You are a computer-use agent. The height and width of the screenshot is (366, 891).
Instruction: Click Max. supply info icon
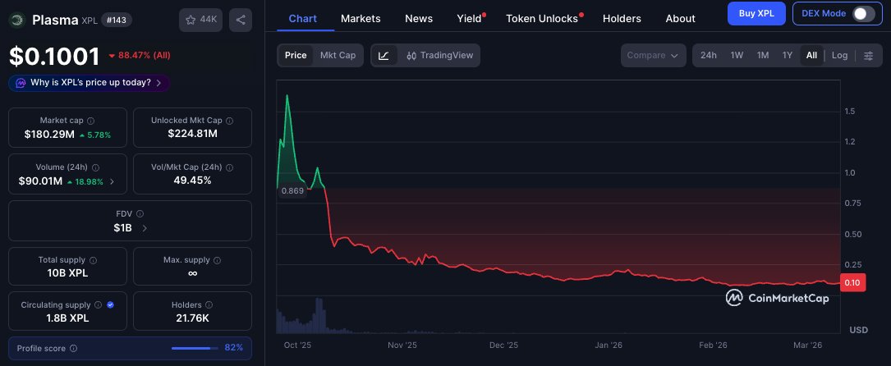(x=217, y=260)
